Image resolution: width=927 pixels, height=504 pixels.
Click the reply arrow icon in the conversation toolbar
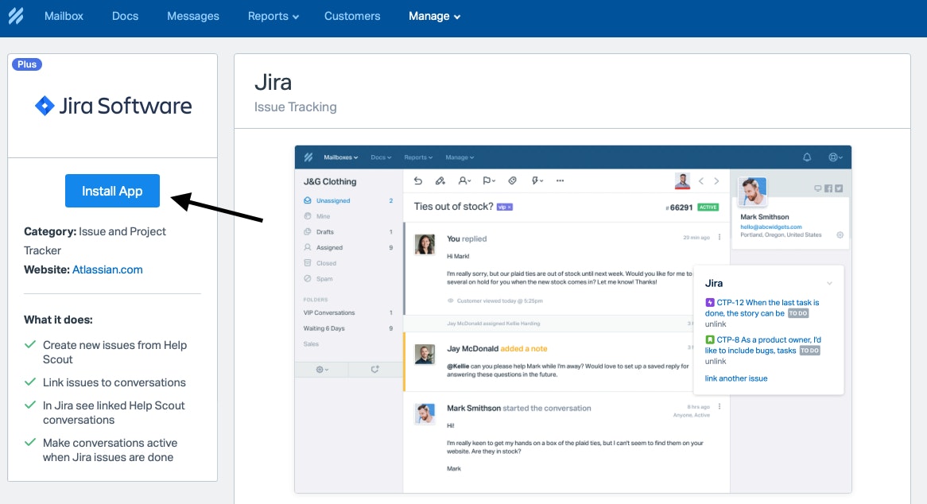[418, 180]
